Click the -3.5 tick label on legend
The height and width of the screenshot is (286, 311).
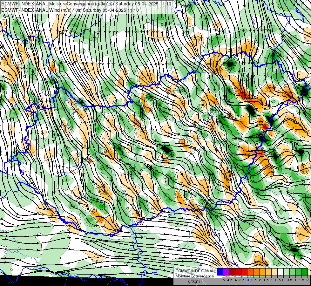[241, 280]
